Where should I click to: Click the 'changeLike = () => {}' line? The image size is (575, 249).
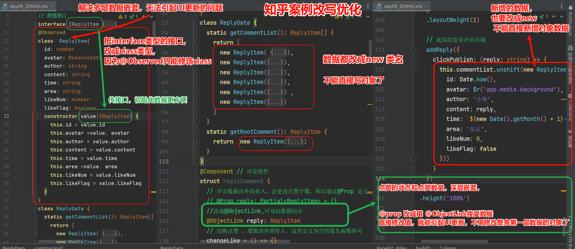[242, 241]
